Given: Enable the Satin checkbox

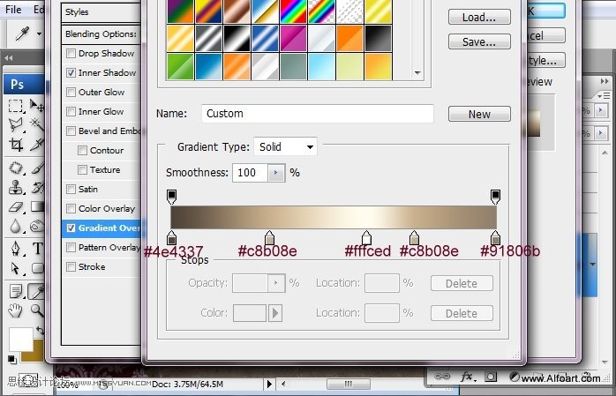Looking at the screenshot, I should pyautogui.click(x=71, y=189).
